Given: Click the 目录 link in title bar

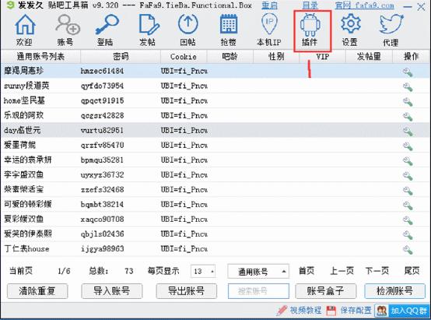Looking at the screenshot, I should pyautogui.click(x=310, y=5).
